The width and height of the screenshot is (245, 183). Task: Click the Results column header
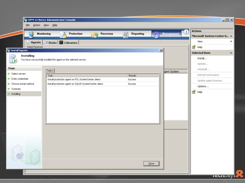coord(143,75)
